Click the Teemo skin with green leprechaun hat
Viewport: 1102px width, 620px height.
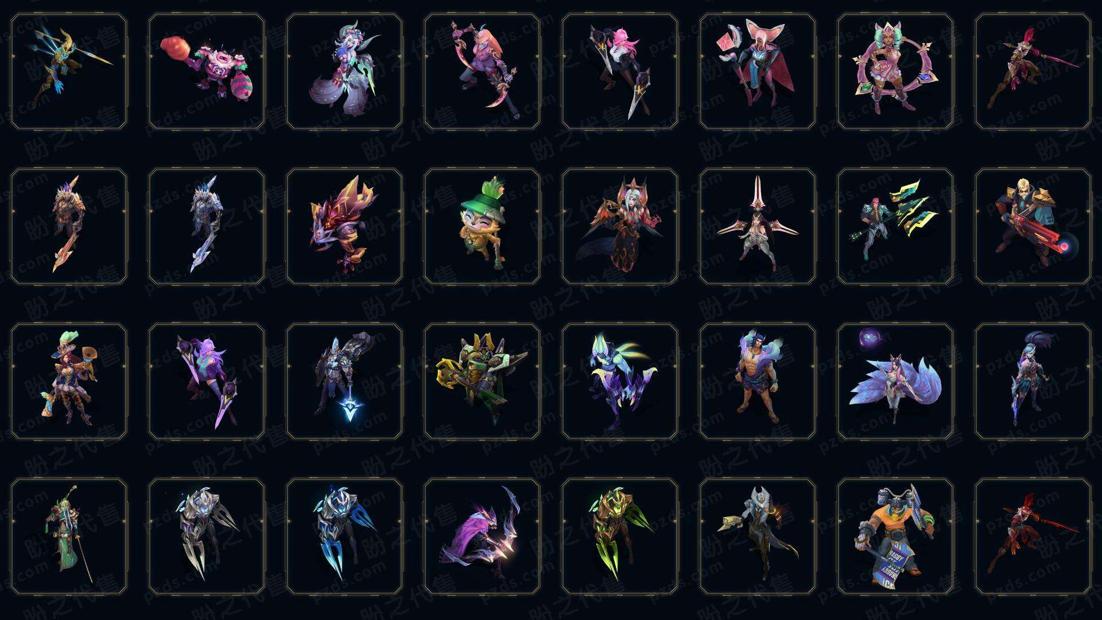(482, 227)
